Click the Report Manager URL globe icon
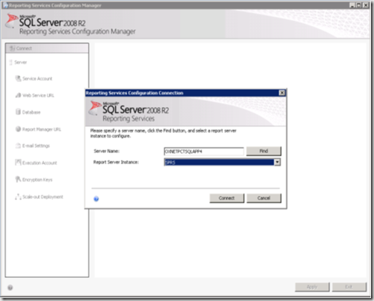The width and height of the screenshot is (374, 301). click(x=18, y=129)
